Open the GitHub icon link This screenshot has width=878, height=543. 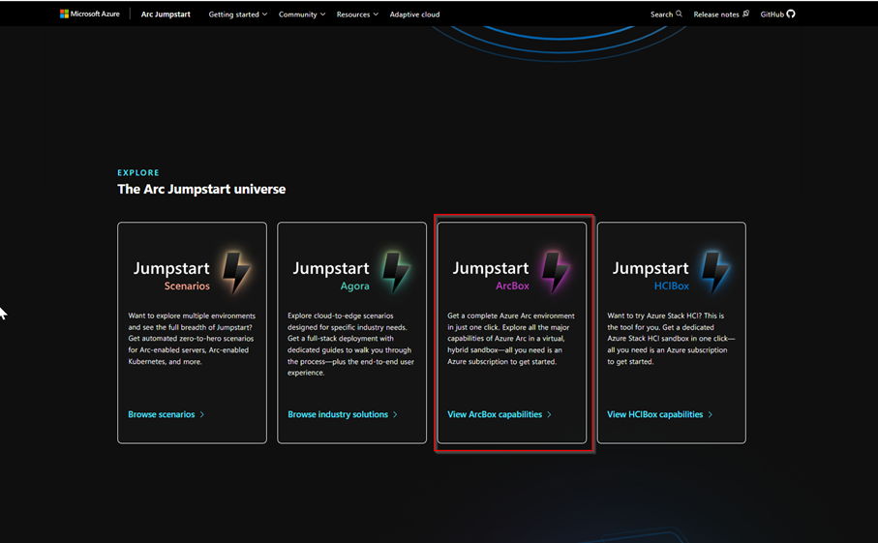click(x=791, y=14)
